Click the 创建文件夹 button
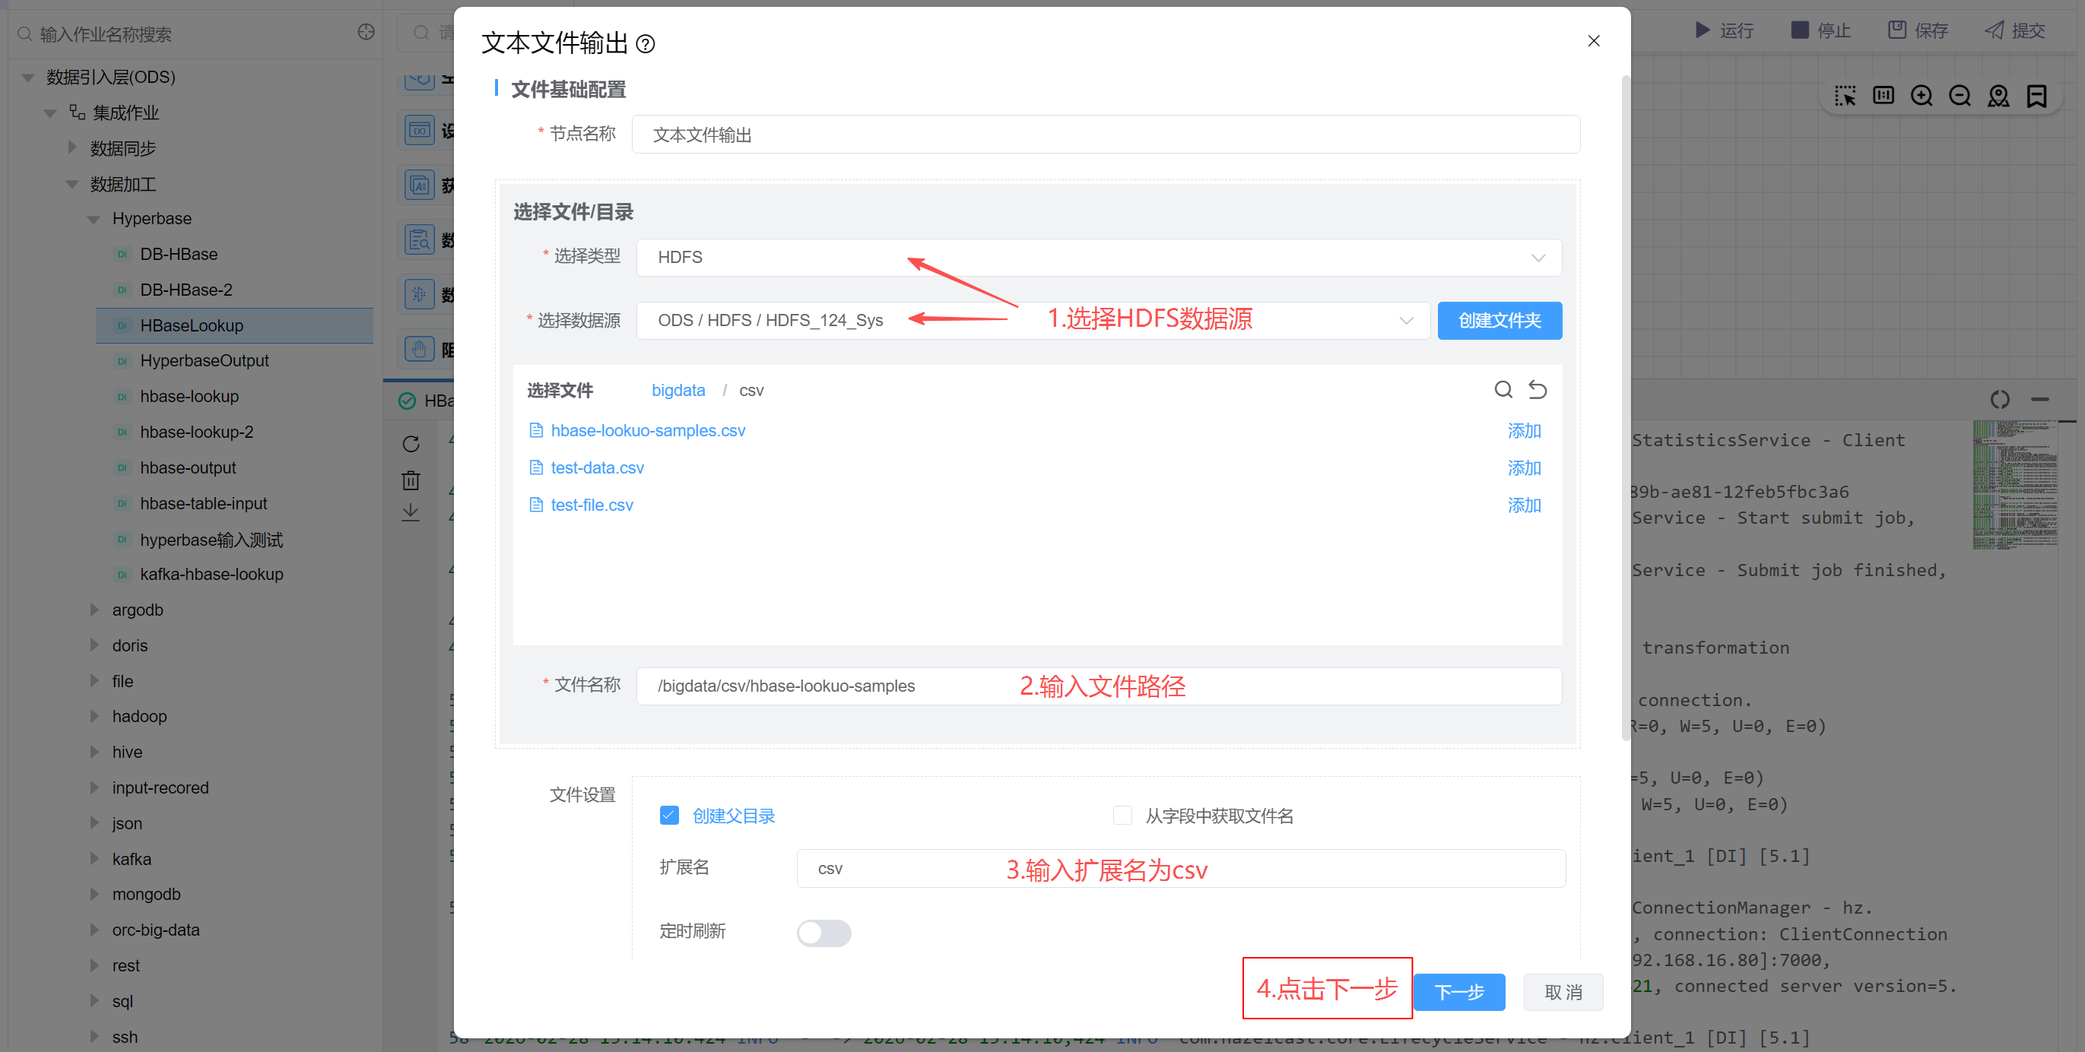This screenshot has height=1052, width=2085. click(x=1499, y=321)
